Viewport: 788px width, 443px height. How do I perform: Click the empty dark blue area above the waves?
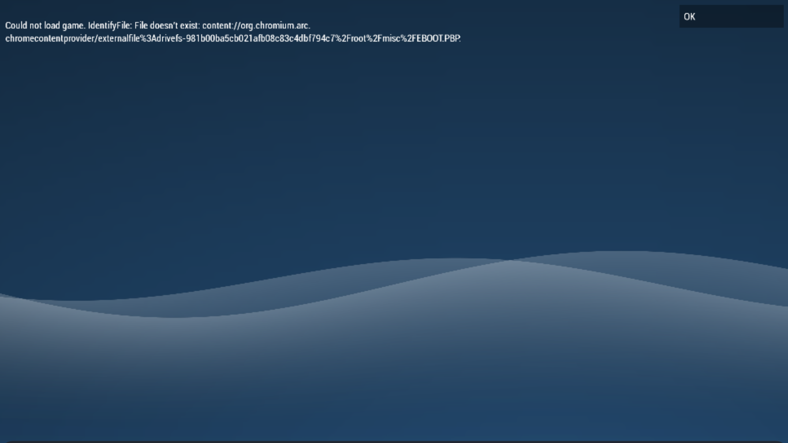click(x=394, y=144)
